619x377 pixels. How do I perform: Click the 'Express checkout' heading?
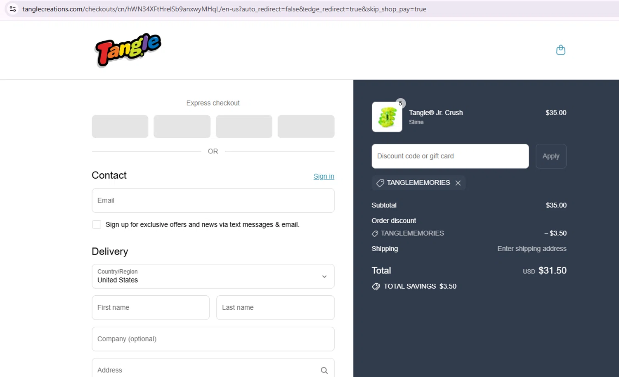pyautogui.click(x=213, y=103)
